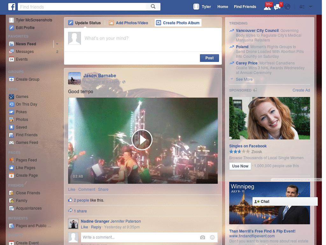The width and height of the screenshot is (326, 245).
Task: Attach photo with comment camera icon
Action: point(202,237)
